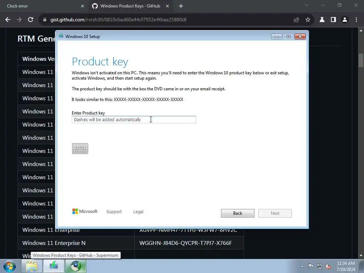Click the Enter Product key input field
Image resolution: width=364 pixels, height=273 pixels.
point(134,119)
